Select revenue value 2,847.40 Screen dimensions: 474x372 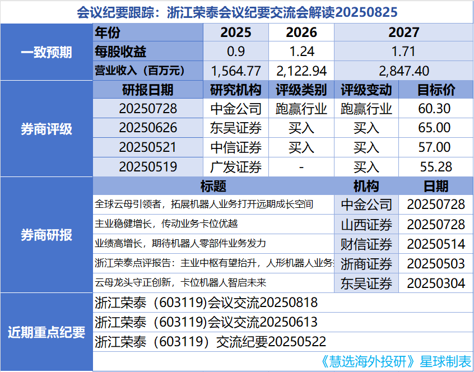tap(403, 71)
